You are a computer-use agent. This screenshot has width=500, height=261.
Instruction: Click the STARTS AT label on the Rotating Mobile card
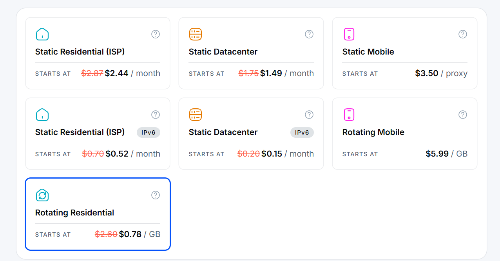point(360,154)
